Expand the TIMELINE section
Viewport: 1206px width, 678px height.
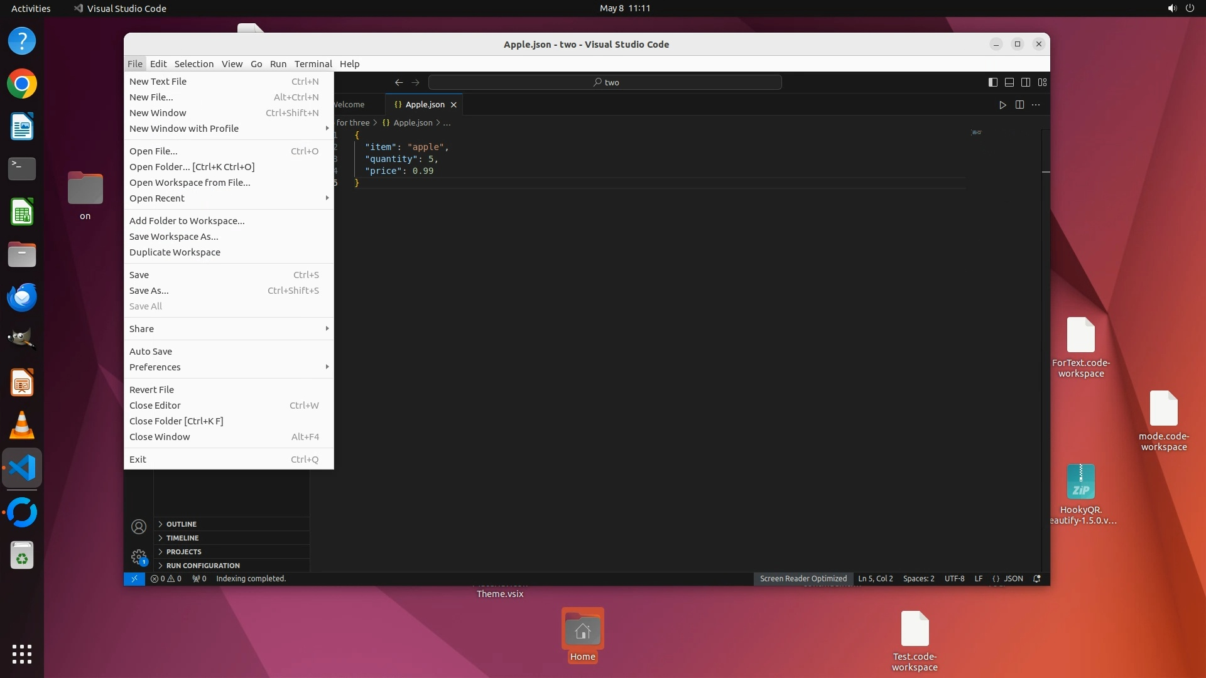pos(182,538)
